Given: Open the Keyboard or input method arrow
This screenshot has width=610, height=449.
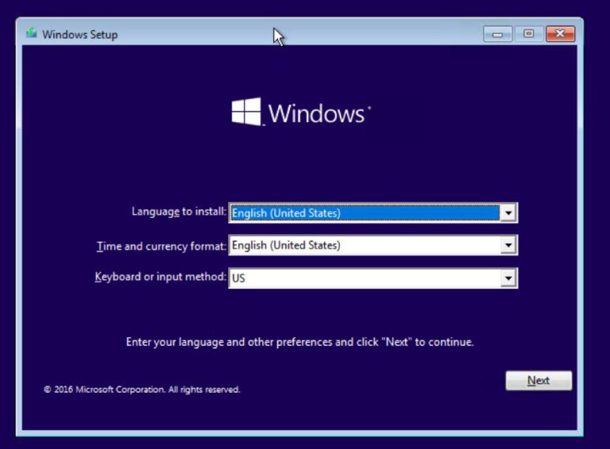Looking at the screenshot, I should (x=508, y=278).
